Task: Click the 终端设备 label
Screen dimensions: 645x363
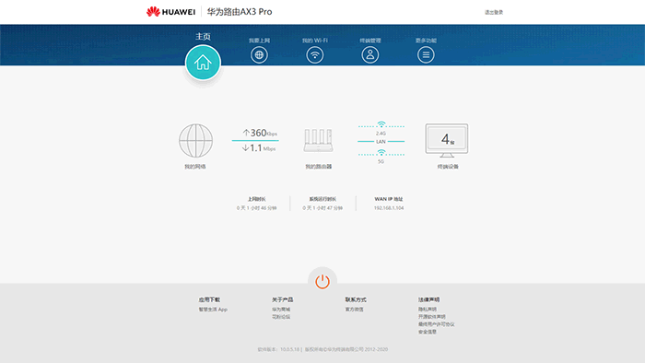Action: [448, 167]
